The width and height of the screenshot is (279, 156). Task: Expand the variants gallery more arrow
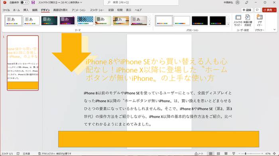pyautogui.click(x=228, y=25)
